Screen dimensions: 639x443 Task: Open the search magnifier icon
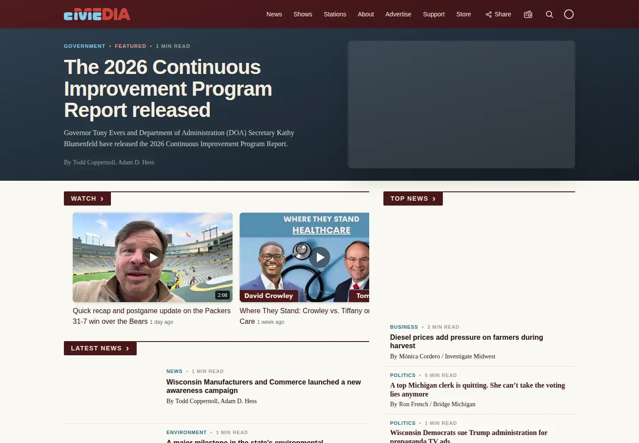tap(549, 14)
